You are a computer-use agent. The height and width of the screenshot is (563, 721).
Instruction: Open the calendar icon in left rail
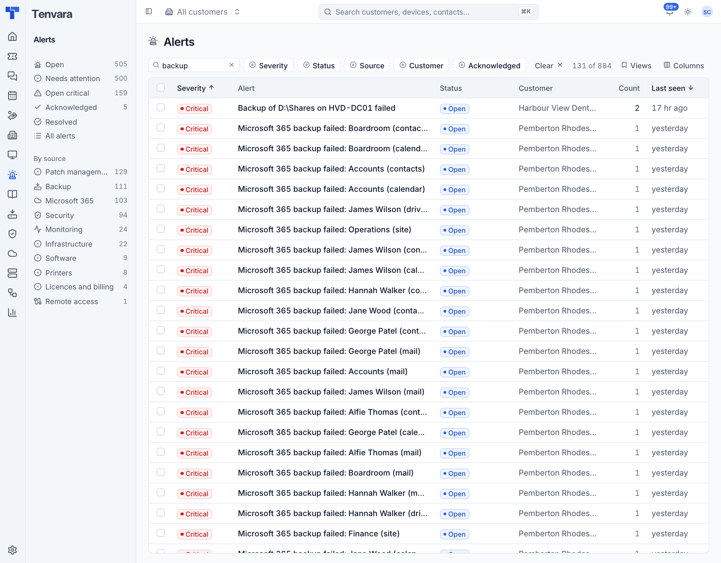[x=12, y=96]
